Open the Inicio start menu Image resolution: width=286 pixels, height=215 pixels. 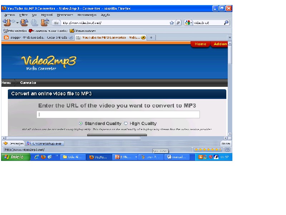(16, 157)
